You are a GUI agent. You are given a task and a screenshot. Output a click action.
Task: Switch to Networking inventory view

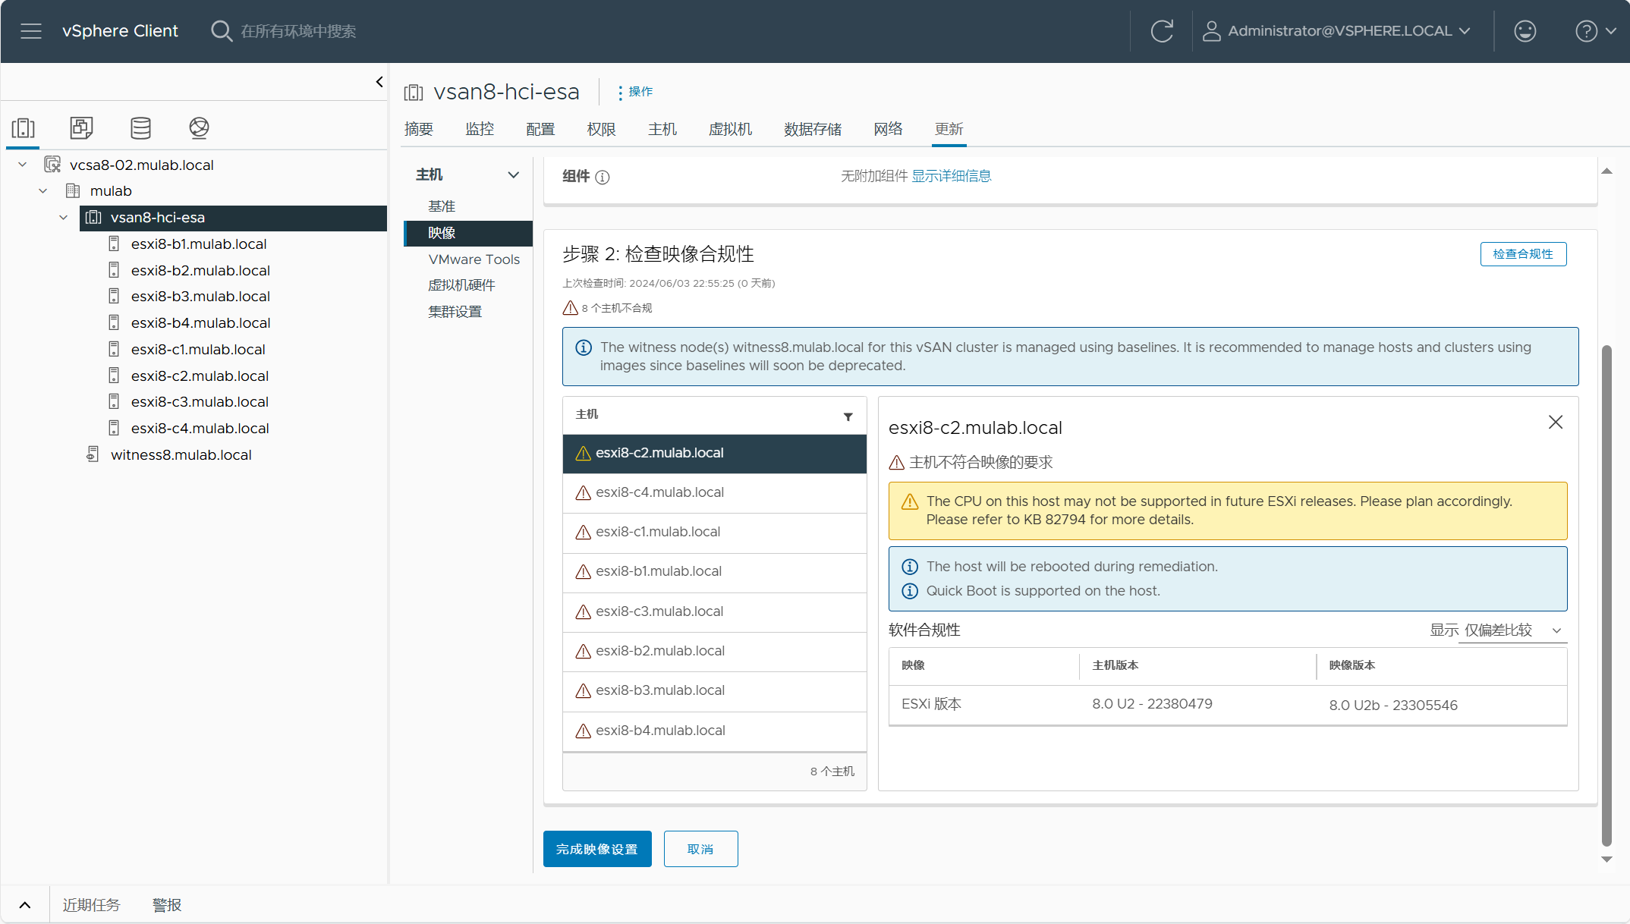tap(199, 128)
